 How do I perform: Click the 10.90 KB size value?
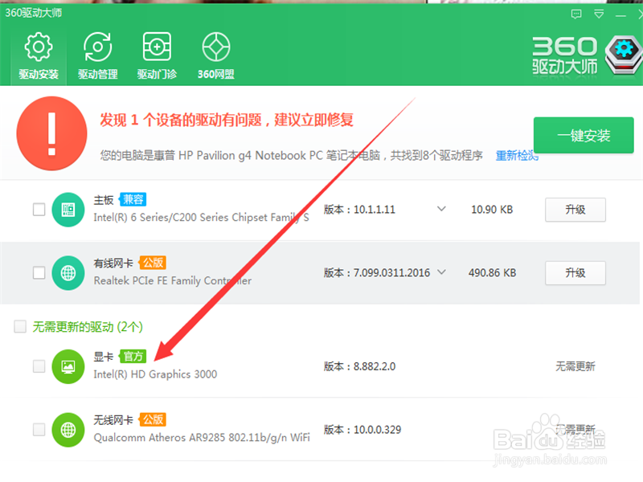492,210
